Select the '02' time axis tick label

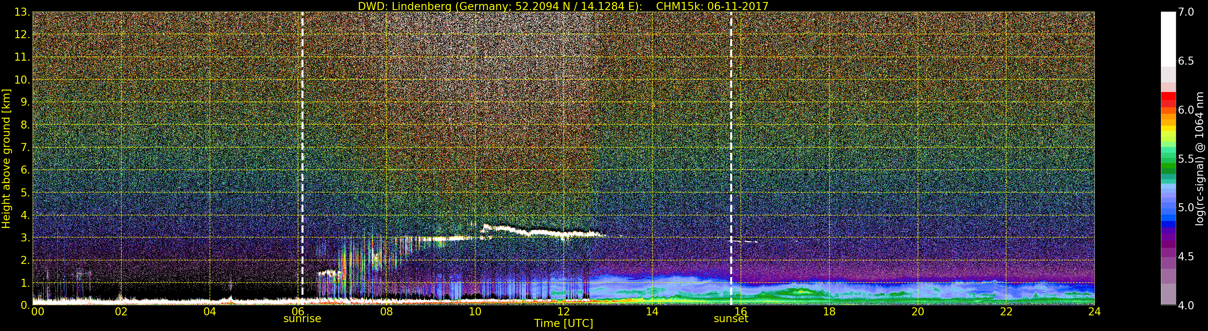coord(121,311)
